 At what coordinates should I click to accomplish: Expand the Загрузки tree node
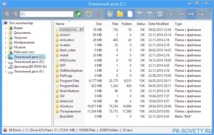(x=6, y=38)
